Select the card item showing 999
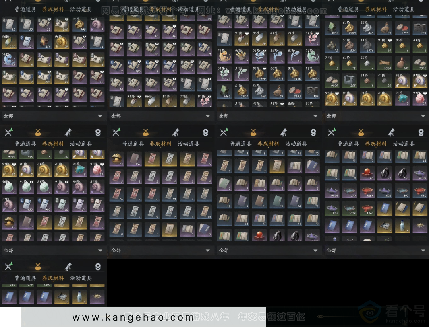429x327 pixels. coord(44,206)
